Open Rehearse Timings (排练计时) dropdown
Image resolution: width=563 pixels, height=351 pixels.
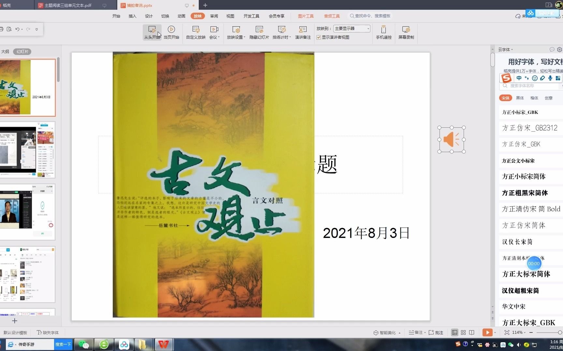(x=282, y=32)
